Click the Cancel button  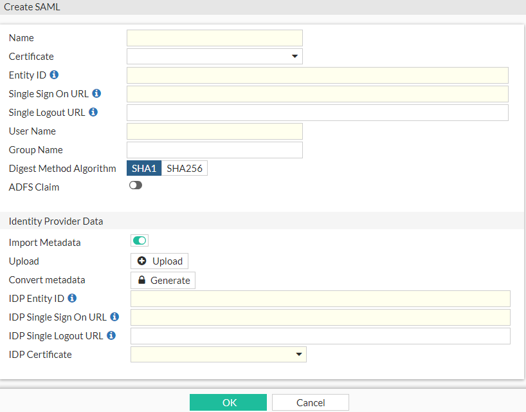(310, 402)
